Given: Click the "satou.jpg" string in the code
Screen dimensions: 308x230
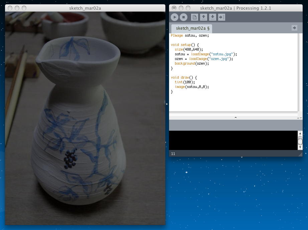Looking at the screenshot, I should point(223,54).
